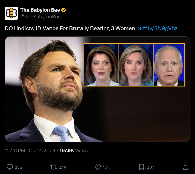
Task: Click the @TheBabylonBee handle
Action: 40,17
